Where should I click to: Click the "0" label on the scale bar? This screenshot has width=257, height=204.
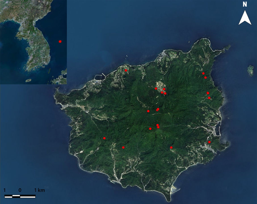coord(20,190)
